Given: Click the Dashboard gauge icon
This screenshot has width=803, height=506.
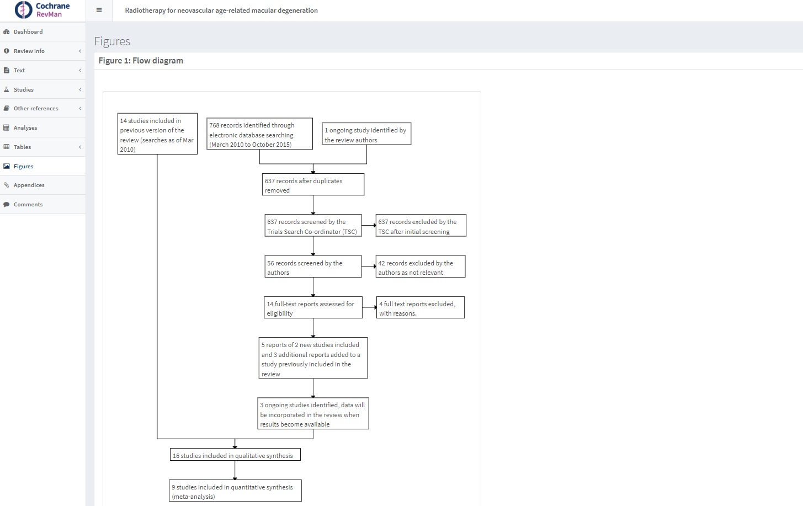Looking at the screenshot, I should [7, 32].
